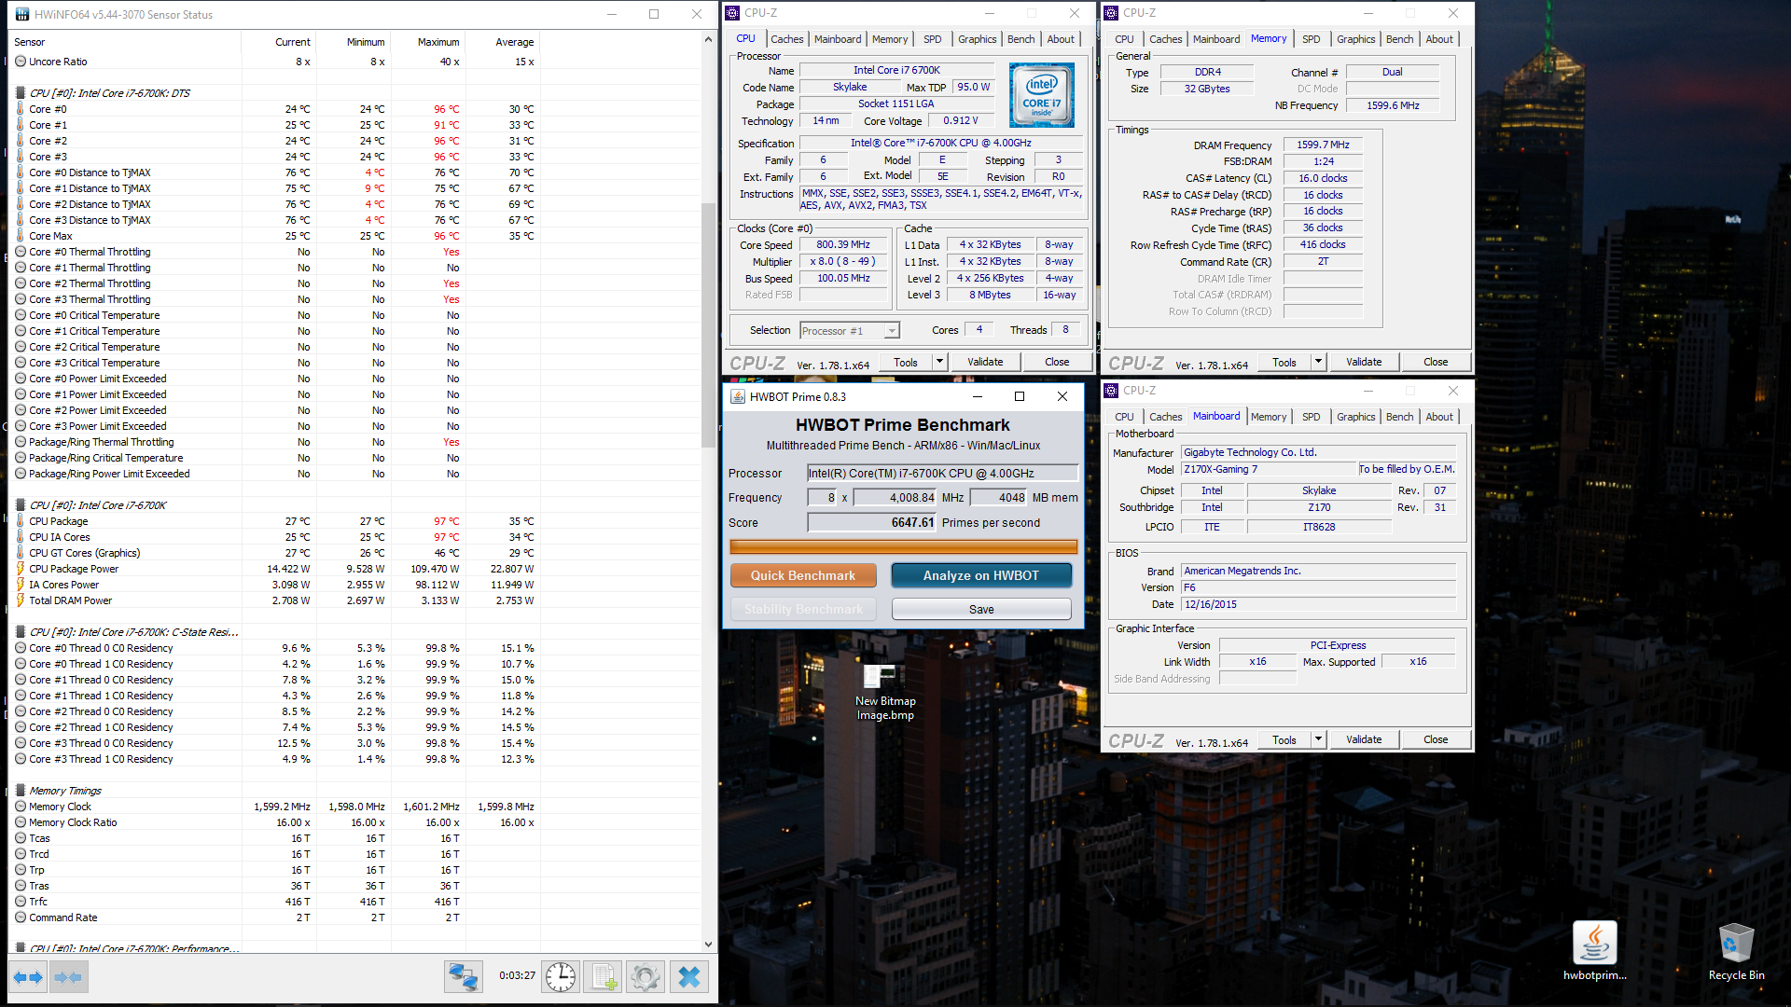Click HWiNFO64 title bar app icon
Viewport: 1791px width, 1007px height.
pos(22,14)
